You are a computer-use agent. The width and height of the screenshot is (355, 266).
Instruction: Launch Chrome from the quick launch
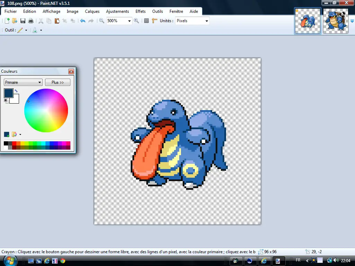[x=63, y=261]
